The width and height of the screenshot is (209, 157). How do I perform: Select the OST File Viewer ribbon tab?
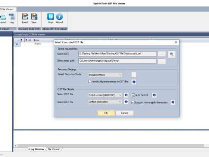tap(7, 9)
